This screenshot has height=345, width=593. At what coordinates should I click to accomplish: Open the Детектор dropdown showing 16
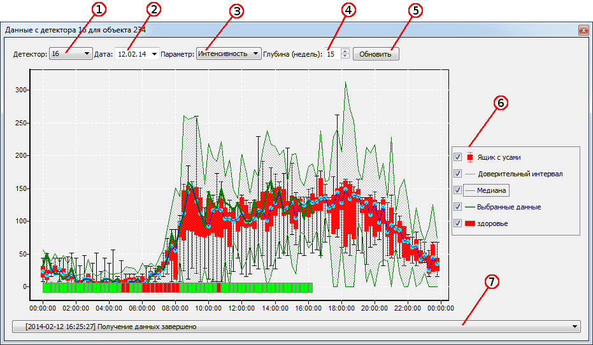(71, 54)
